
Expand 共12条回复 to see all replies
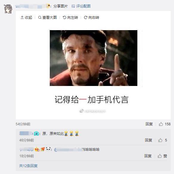(x=28, y=166)
